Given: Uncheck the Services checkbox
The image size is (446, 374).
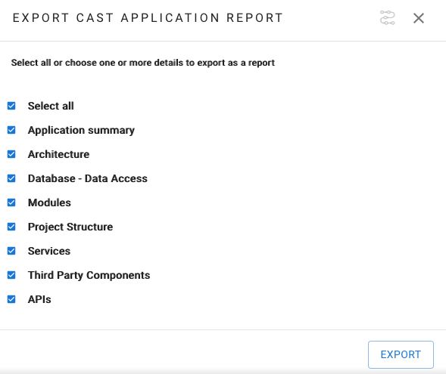Looking at the screenshot, I should [x=11, y=251].
